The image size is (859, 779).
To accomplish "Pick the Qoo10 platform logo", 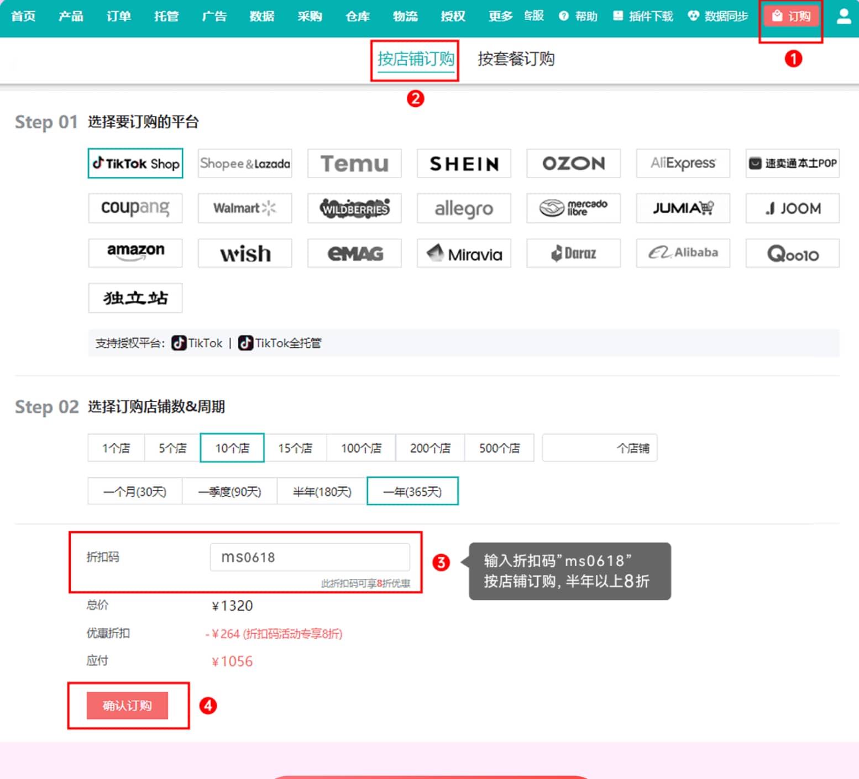I will [792, 253].
